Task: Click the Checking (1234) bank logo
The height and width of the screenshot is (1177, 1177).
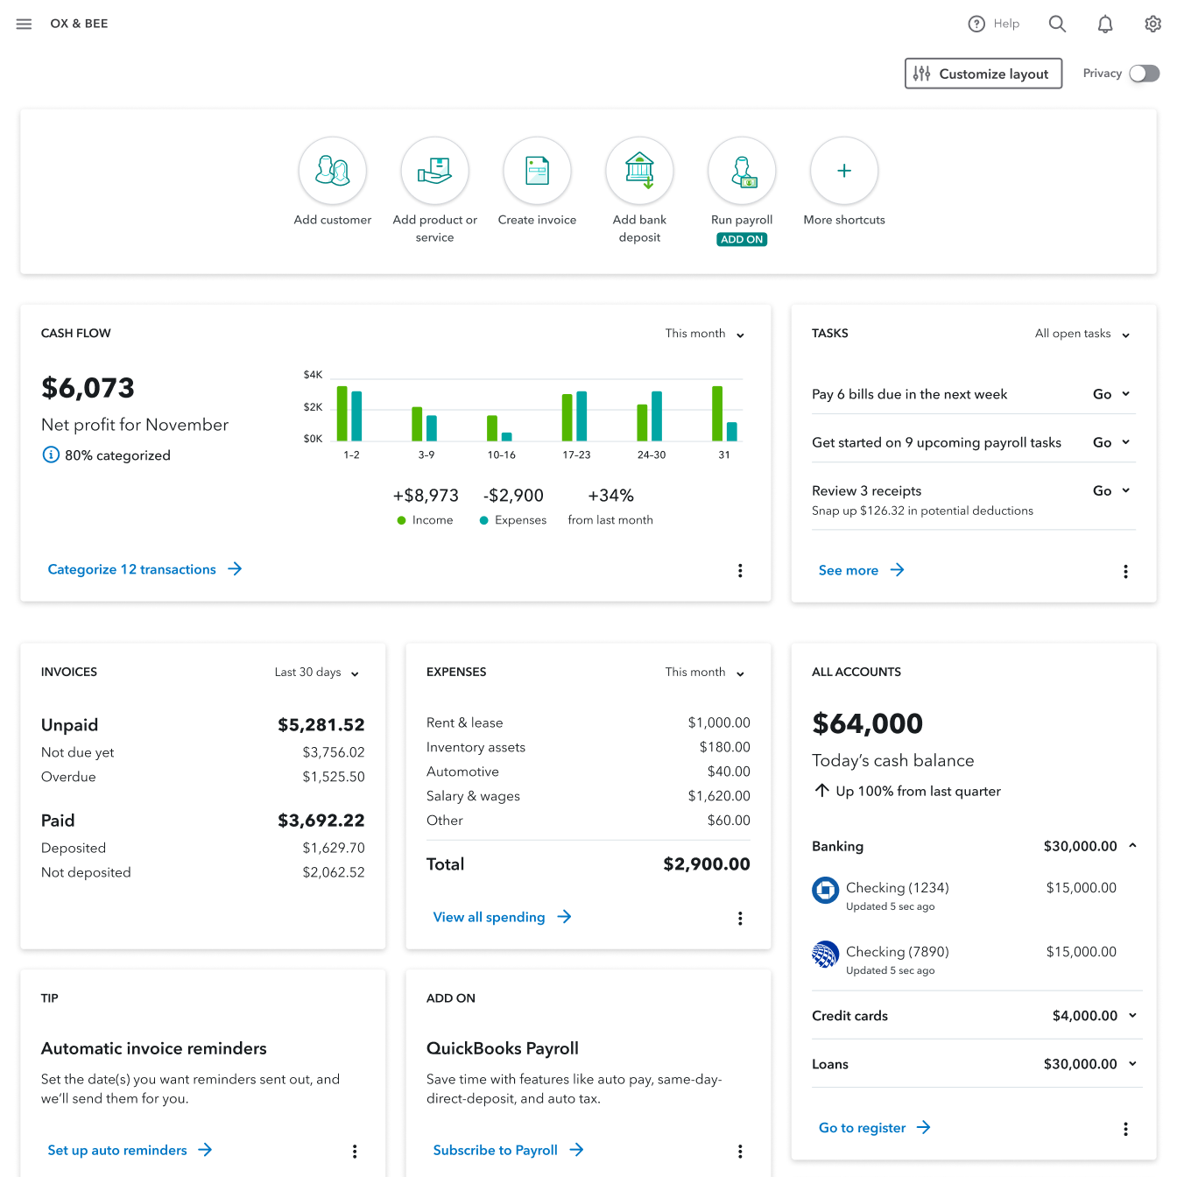Action: 825,891
